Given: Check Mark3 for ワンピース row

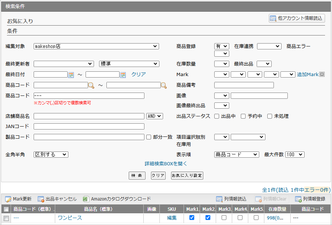Looking at the screenshot, I should [224, 218].
